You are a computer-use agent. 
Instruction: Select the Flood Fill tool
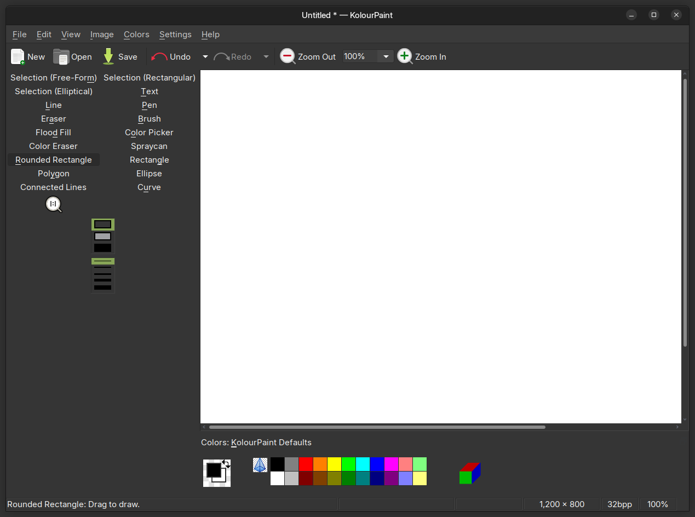pos(53,133)
